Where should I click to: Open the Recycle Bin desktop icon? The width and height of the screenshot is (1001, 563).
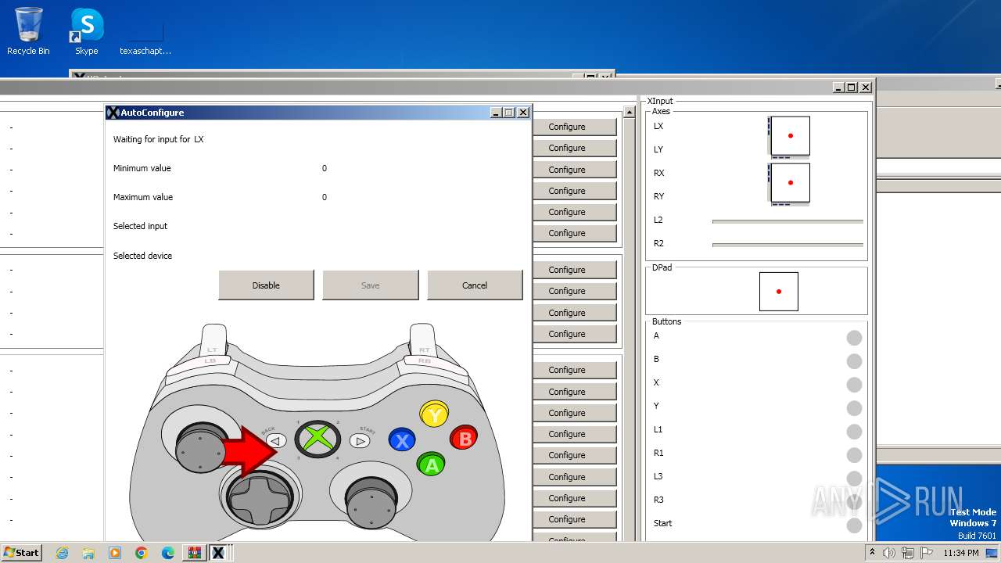(x=28, y=31)
